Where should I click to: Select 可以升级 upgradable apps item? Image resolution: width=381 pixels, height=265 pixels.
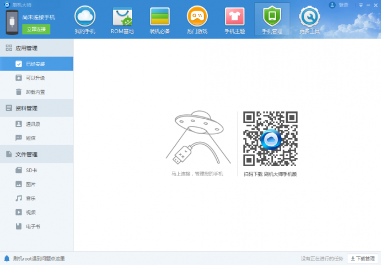(x=36, y=78)
